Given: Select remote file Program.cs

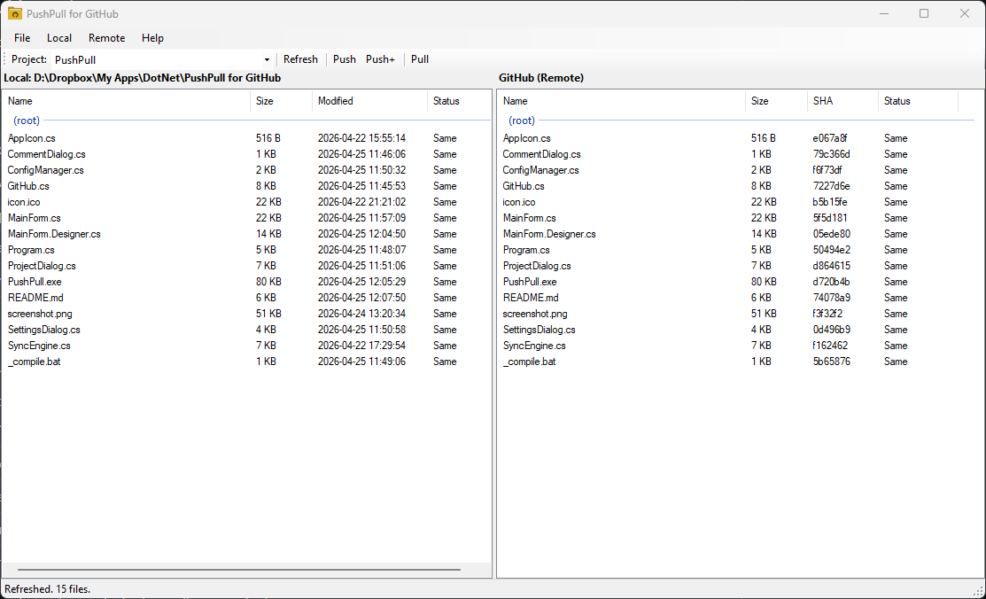Looking at the screenshot, I should tap(526, 250).
